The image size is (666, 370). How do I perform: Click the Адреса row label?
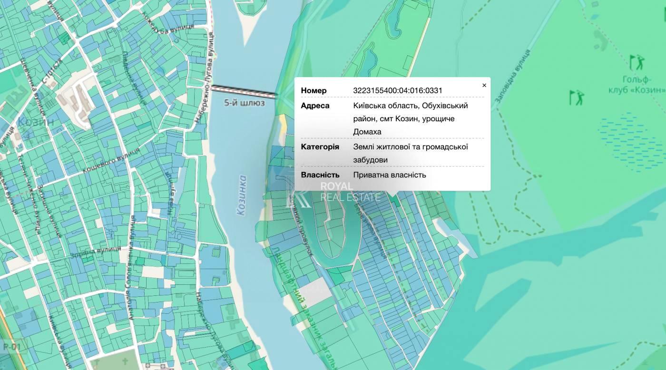315,106
